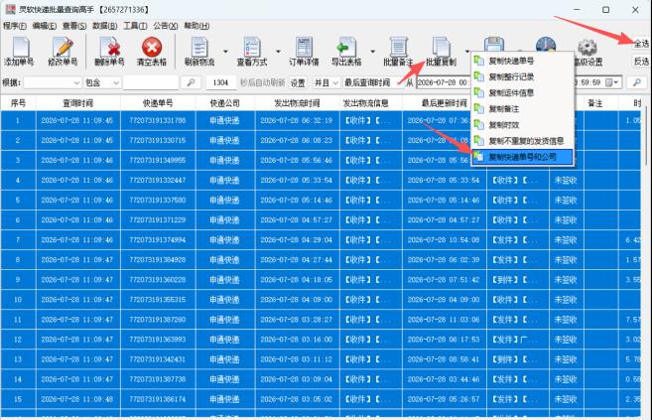Select tracking number 772073191374994
Viewport: 652px width, 420px height.
[x=158, y=240]
